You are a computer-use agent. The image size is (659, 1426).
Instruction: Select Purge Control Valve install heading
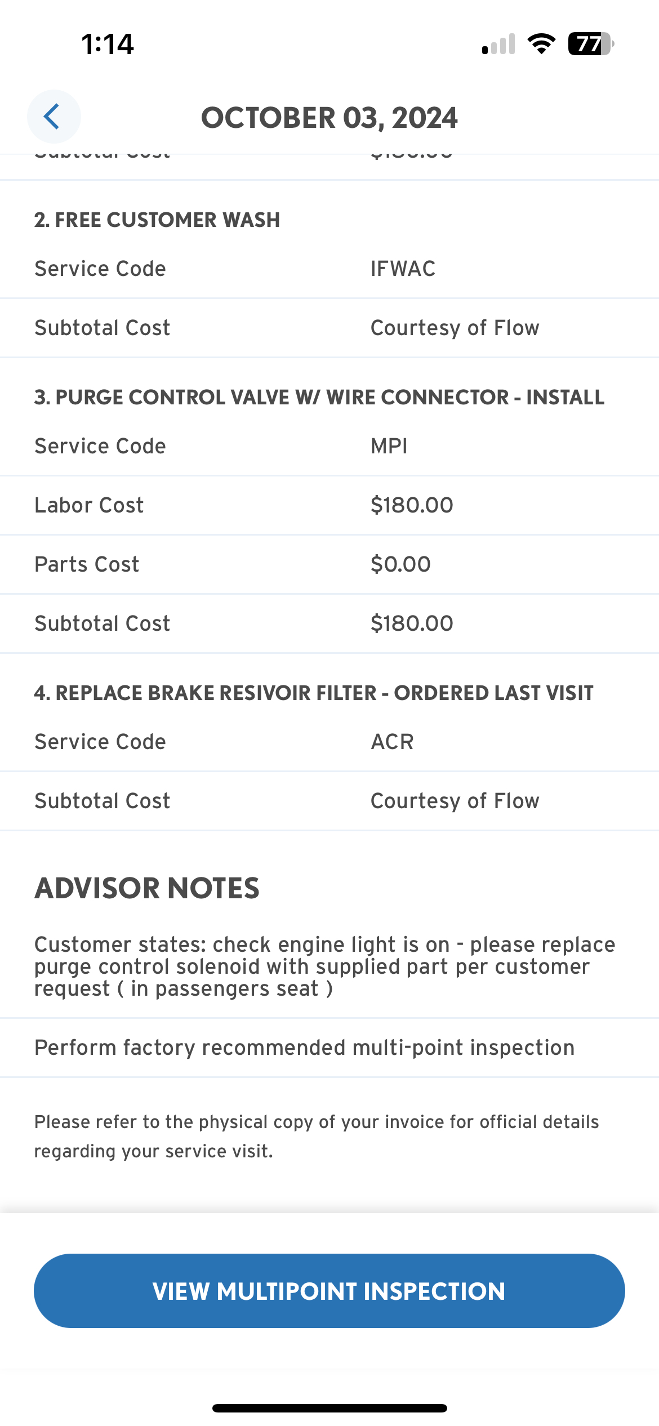pos(319,397)
